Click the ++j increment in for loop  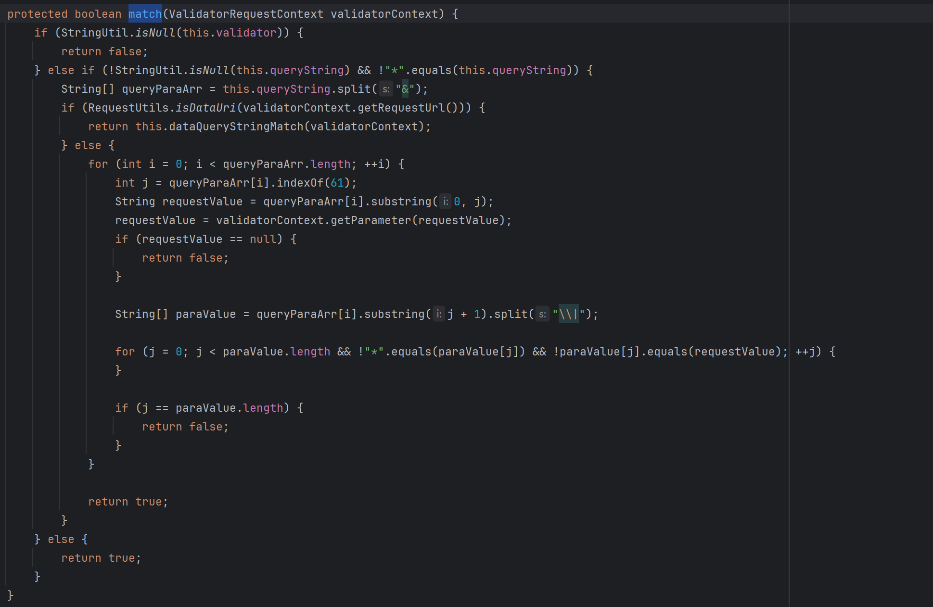(805, 352)
